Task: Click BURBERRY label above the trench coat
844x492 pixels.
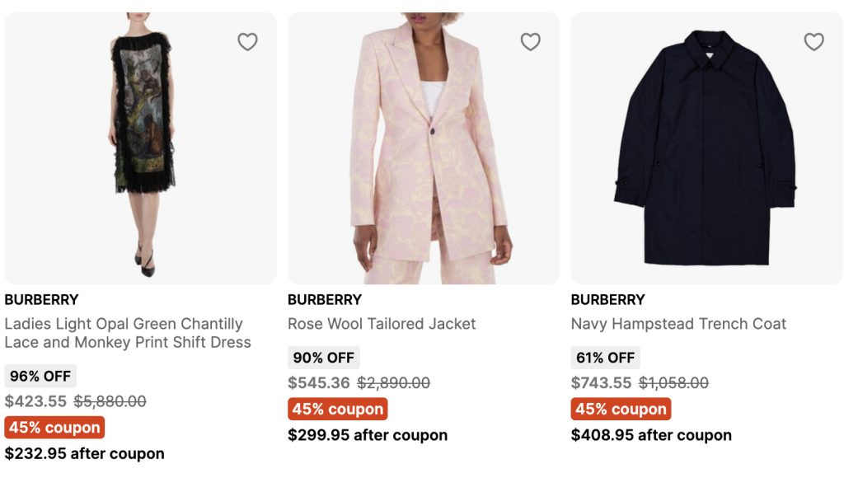Action: coord(607,299)
